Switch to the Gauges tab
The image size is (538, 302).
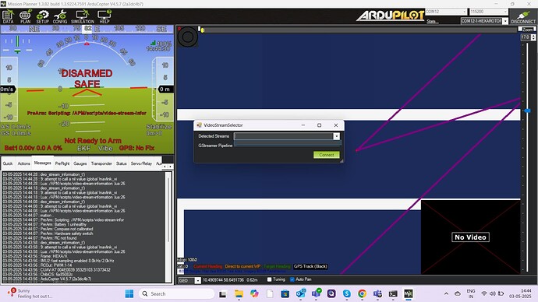point(80,163)
